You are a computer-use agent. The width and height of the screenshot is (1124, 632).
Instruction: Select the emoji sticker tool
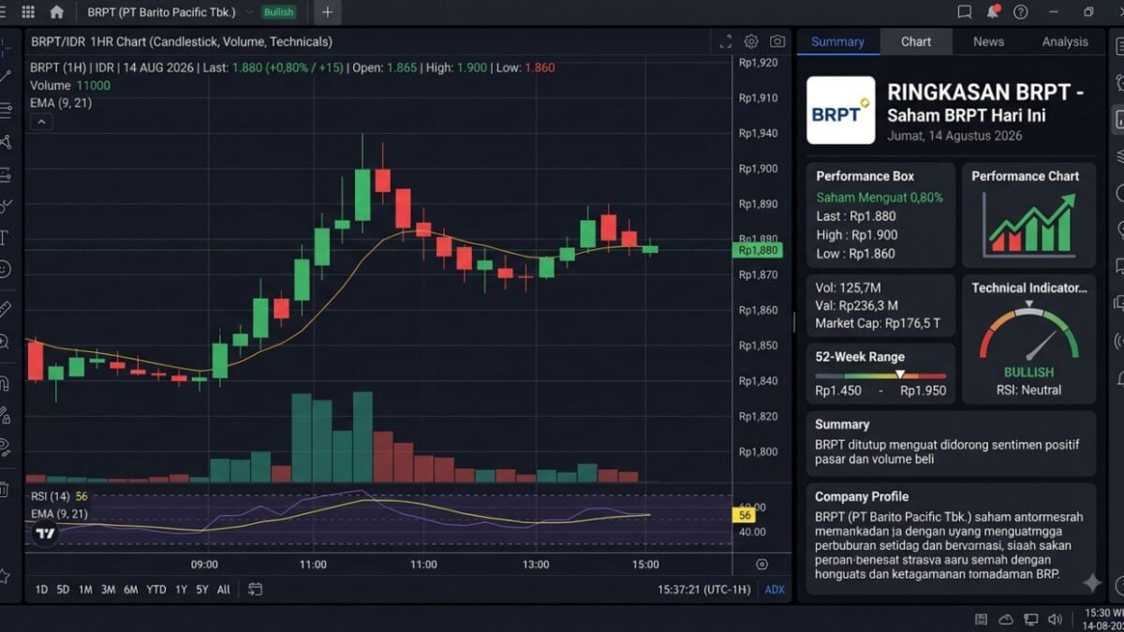tap(5, 270)
